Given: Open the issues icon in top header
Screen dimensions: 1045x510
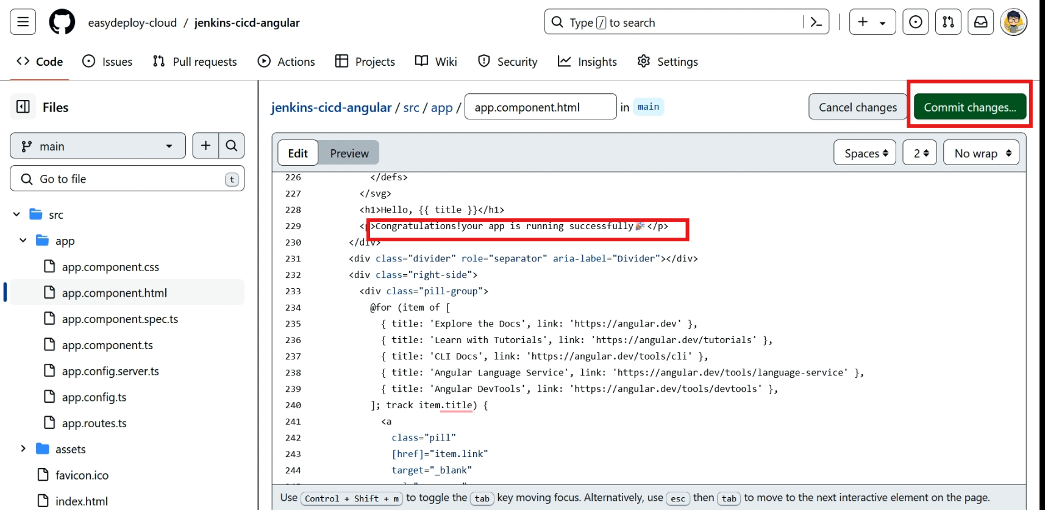Looking at the screenshot, I should coord(916,22).
